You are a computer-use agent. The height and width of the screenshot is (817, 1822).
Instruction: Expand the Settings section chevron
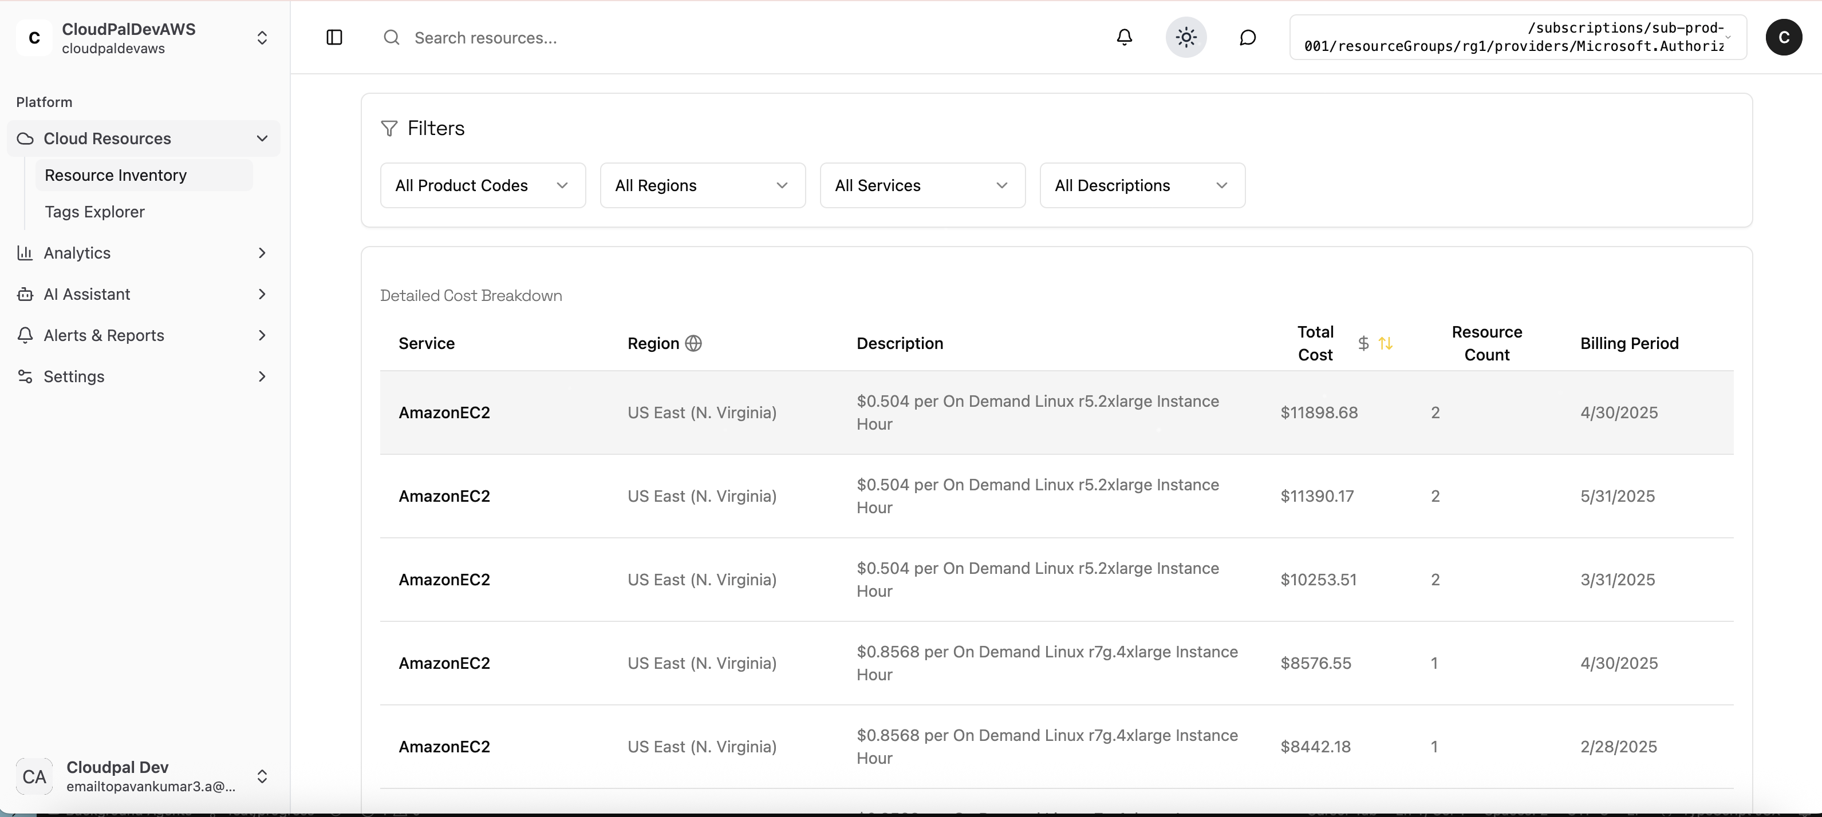(x=262, y=376)
